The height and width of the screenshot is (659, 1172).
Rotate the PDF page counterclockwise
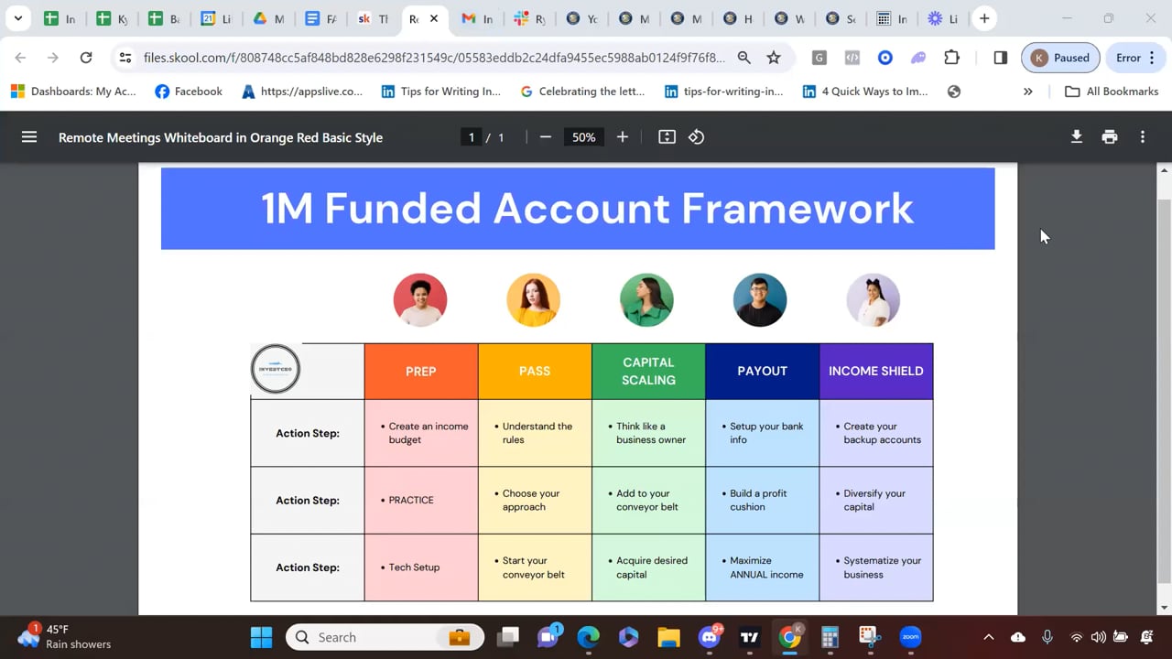[696, 136]
